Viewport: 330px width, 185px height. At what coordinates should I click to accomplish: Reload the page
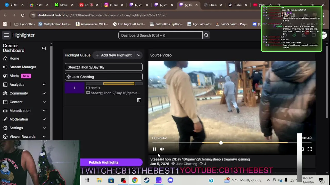coord(23,15)
